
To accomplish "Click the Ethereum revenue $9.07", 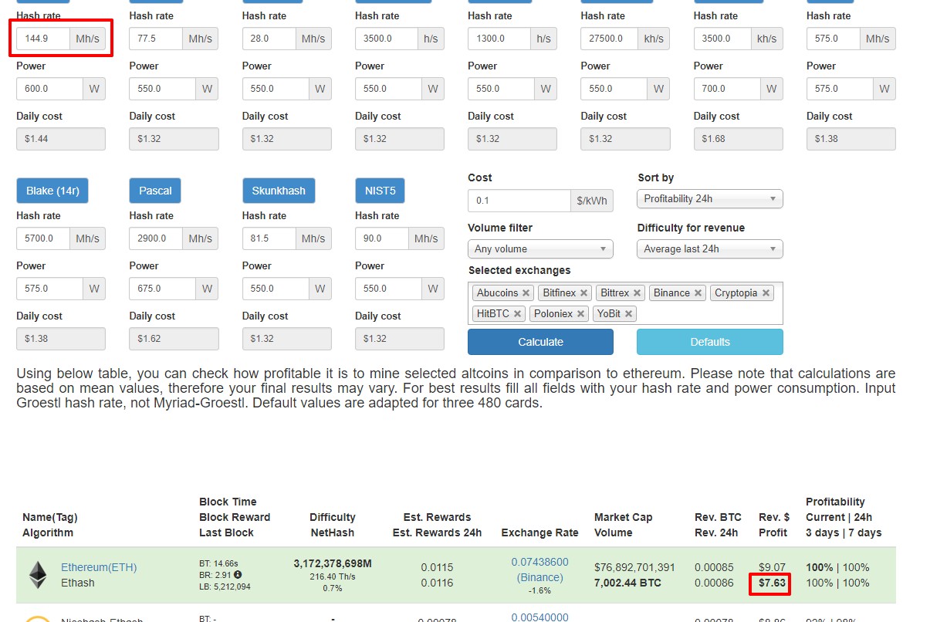I will [773, 567].
